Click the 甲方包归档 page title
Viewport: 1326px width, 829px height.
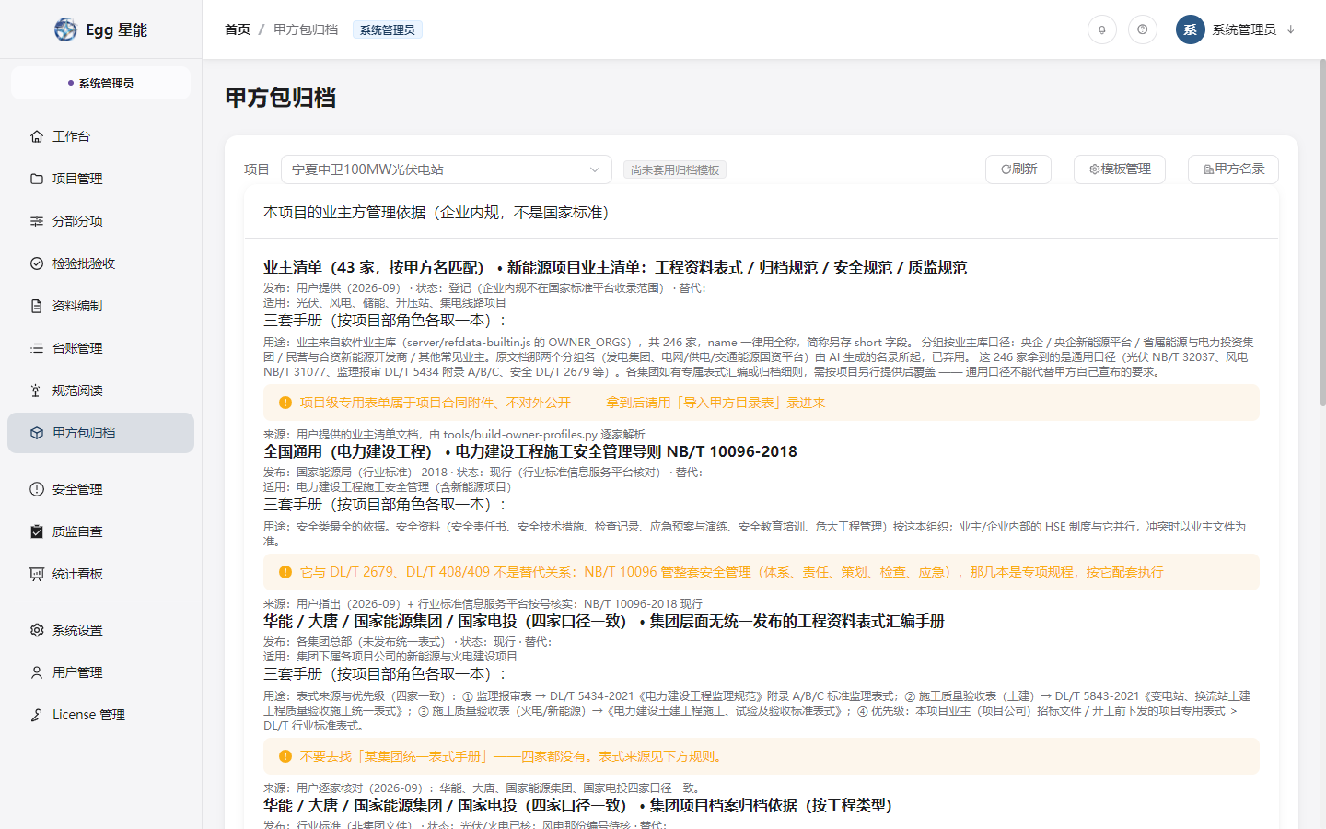(x=281, y=98)
